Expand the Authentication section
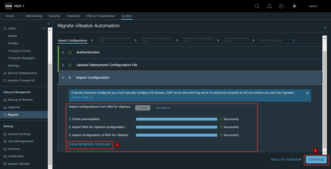Viewport: 331px width, 169px height. [x=63, y=52]
